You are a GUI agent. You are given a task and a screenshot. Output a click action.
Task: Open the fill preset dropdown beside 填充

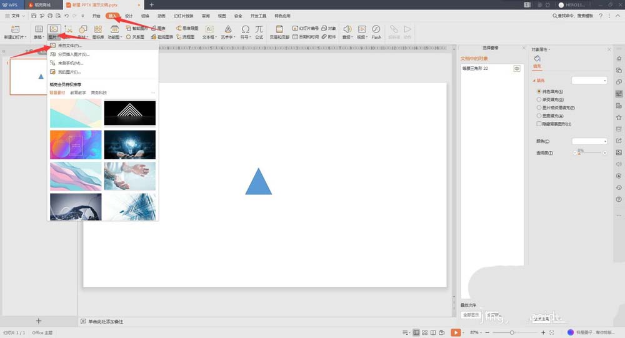[x=589, y=81]
